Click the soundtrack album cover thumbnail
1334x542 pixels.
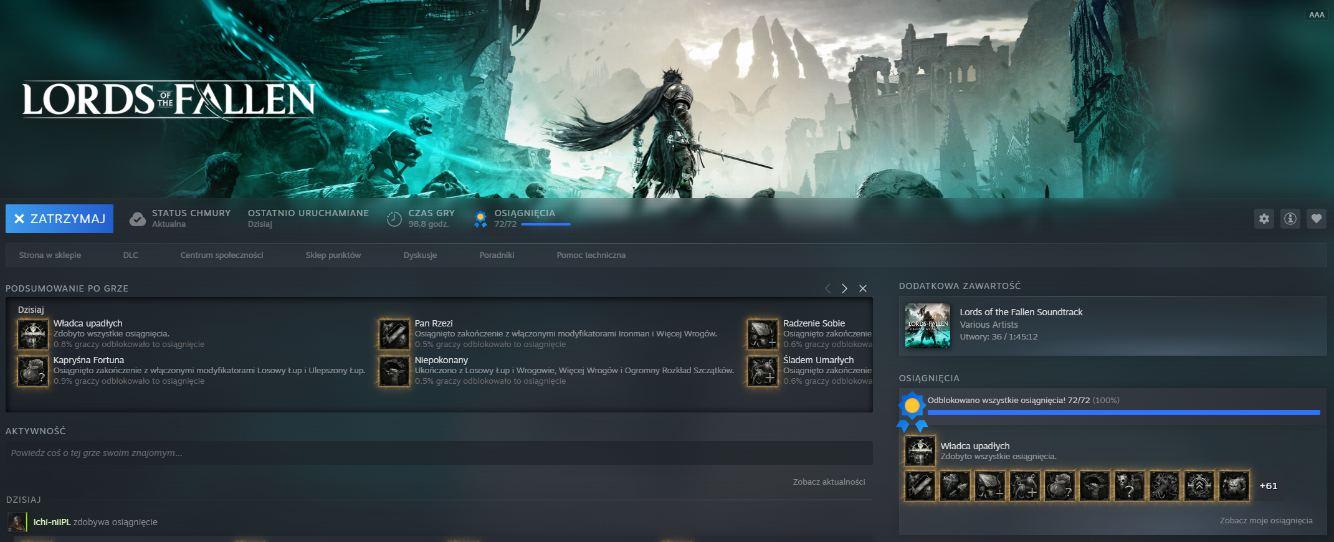928,325
